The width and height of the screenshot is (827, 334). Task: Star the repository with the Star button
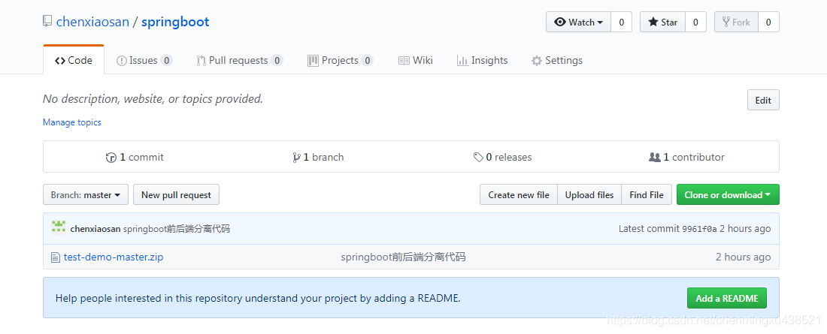click(x=663, y=22)
